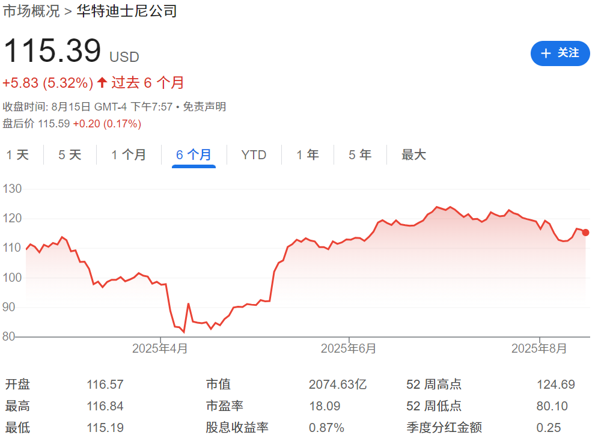This screenshot has width=616, height=438.
Task: Click the 季度分红金额 label
Action: (444, 427)
